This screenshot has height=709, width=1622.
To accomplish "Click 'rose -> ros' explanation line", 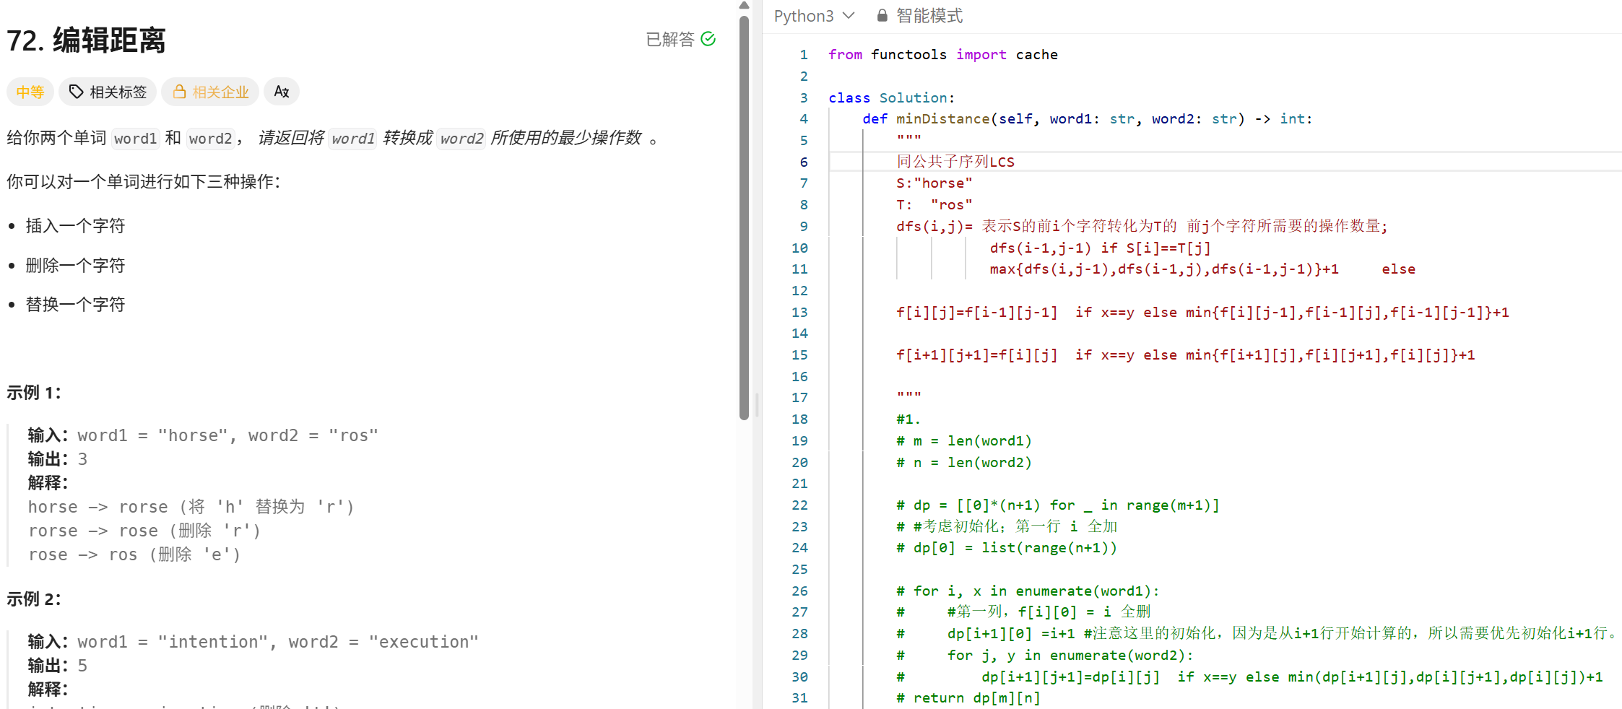I will pyautogui.click(x=134, y=554).
